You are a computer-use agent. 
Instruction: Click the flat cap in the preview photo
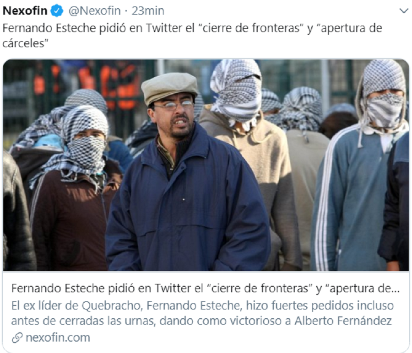(x=169, y=87)
